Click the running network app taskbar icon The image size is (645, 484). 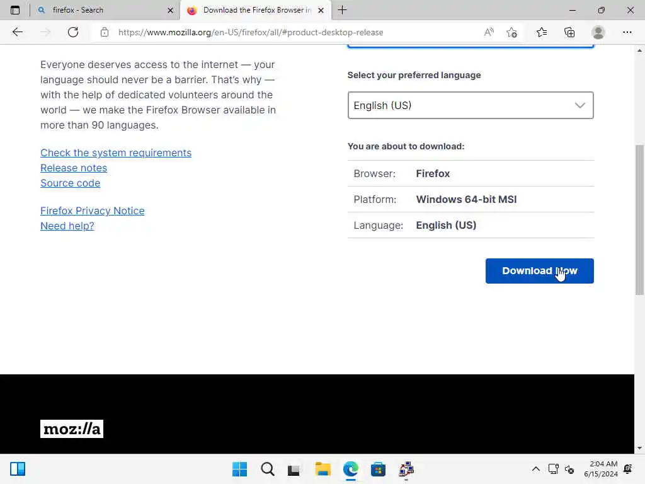coord(406,469)
